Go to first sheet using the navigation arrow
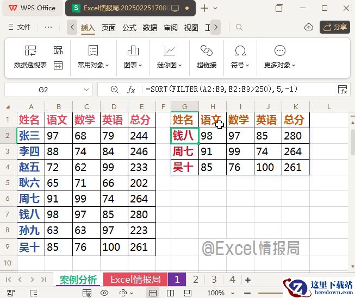This screenshot has height=298, width=355. pos(8,280)
